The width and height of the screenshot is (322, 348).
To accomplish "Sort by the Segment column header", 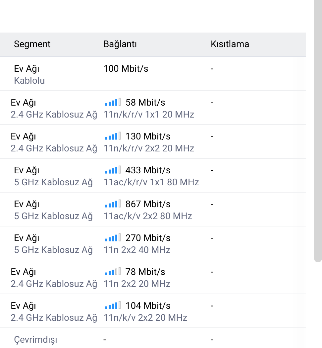I will [32, 44].
